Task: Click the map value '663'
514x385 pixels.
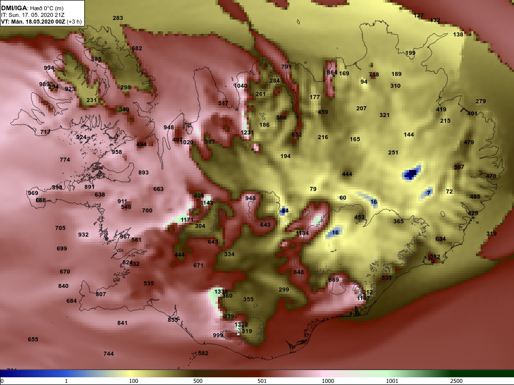Action: 158,189
